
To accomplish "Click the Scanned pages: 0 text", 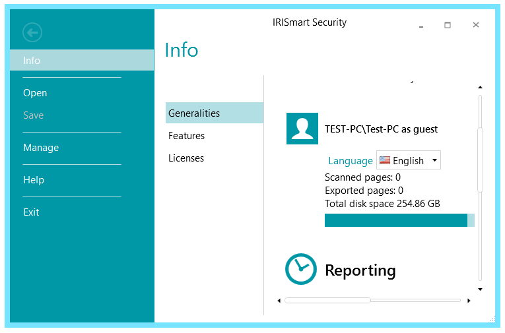I will click(x=362, y=177).
